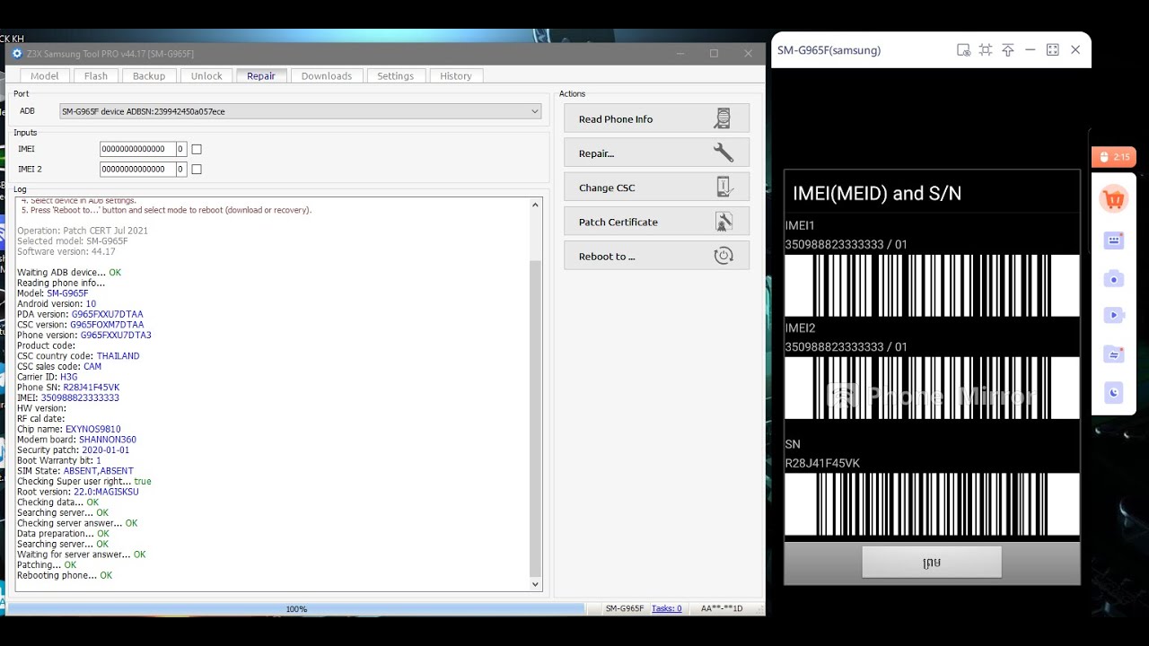Minimize the Phone Mirror window
The image size is (1149, 646).
1031,50
